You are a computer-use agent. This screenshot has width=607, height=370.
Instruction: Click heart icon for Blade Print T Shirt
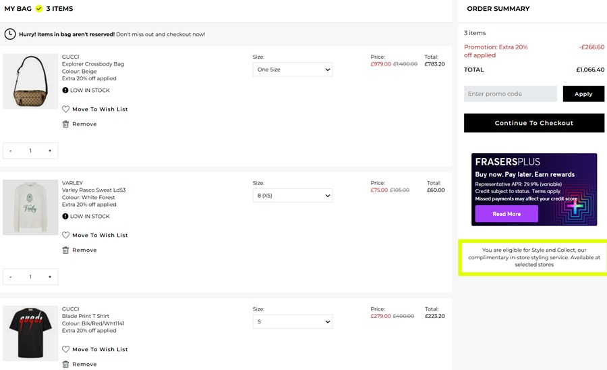[65, 349]
